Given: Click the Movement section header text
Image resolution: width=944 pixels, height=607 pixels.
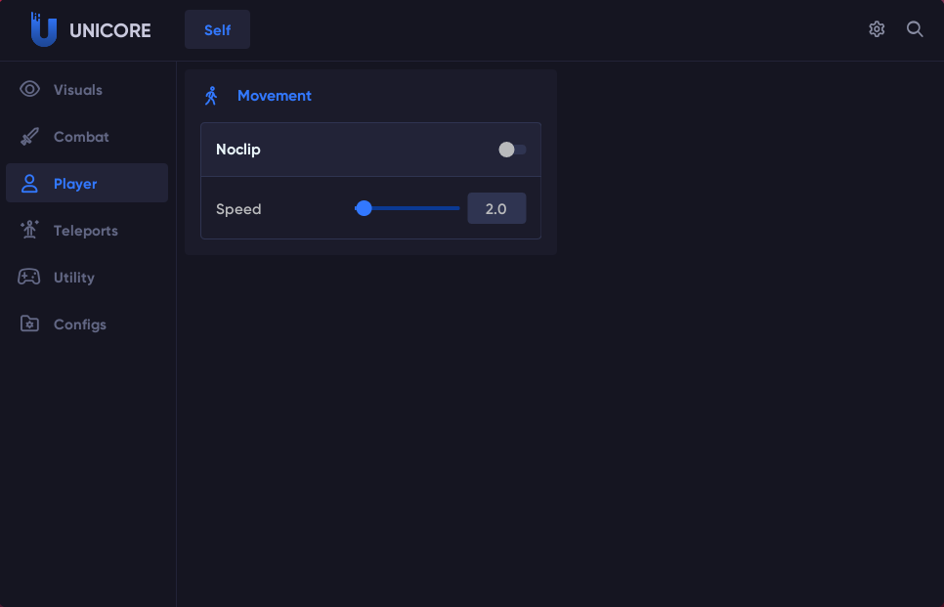Looking at the screenshot, I should [275, 96].
